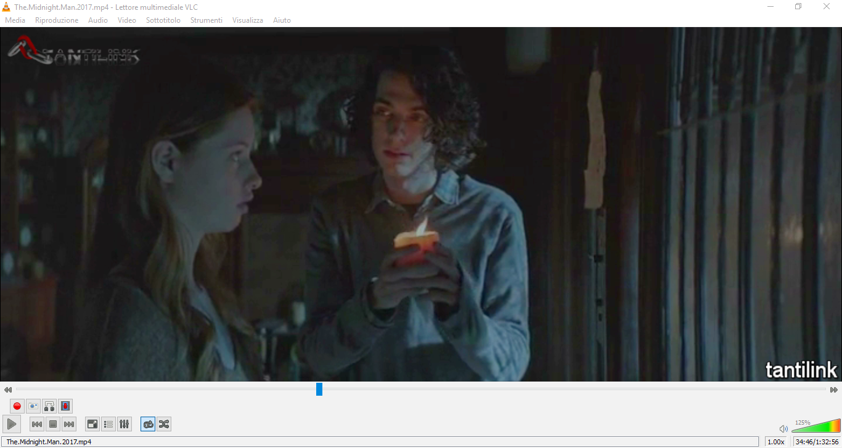Viewport: 842px width, 448px height.
Task: Play the paused video
Action: click(x=12, y=424)
